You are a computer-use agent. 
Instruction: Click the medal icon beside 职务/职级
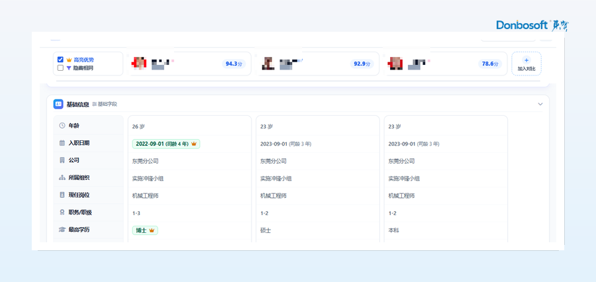point(62,212)
